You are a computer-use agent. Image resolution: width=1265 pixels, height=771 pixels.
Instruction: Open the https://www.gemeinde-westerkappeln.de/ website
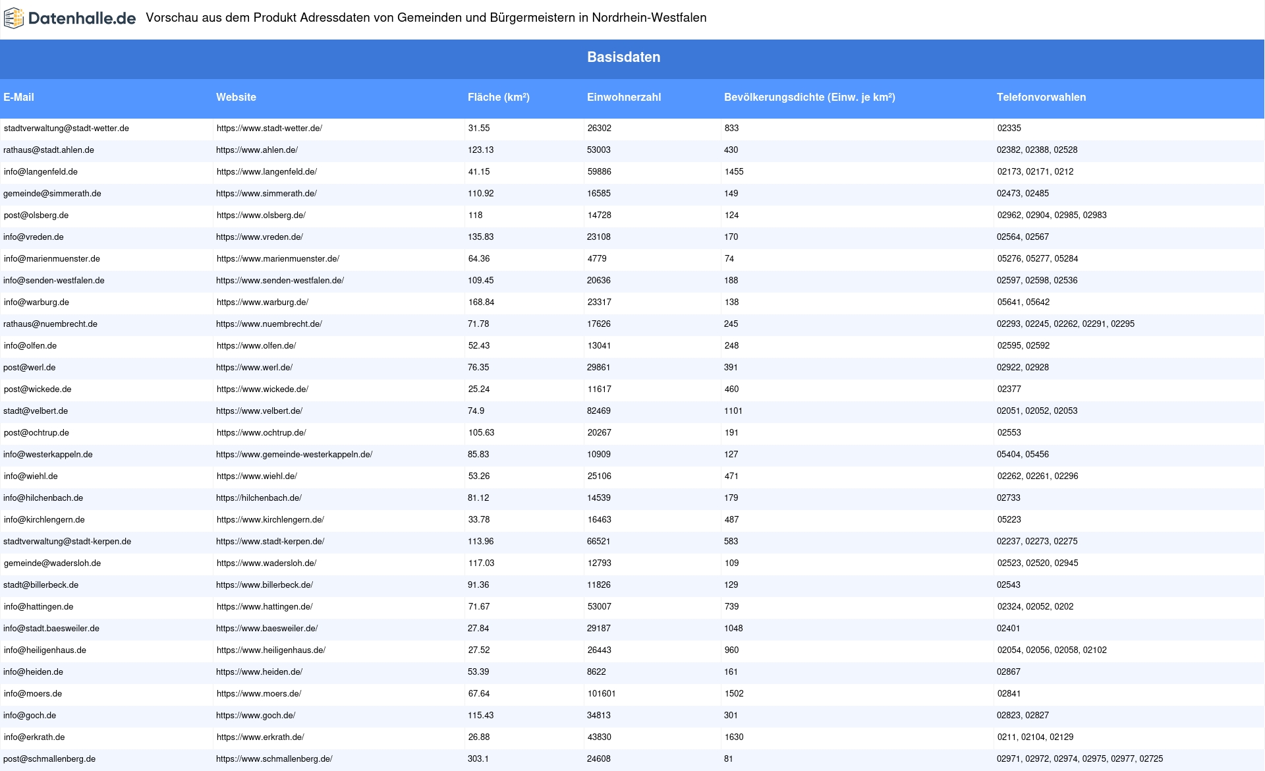pos(294,455)
